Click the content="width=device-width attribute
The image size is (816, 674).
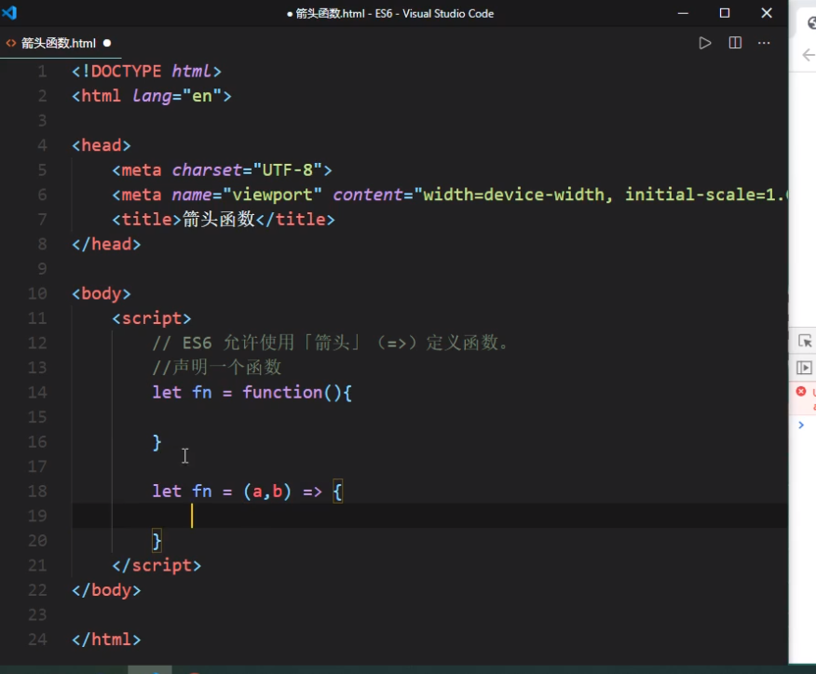469,195
